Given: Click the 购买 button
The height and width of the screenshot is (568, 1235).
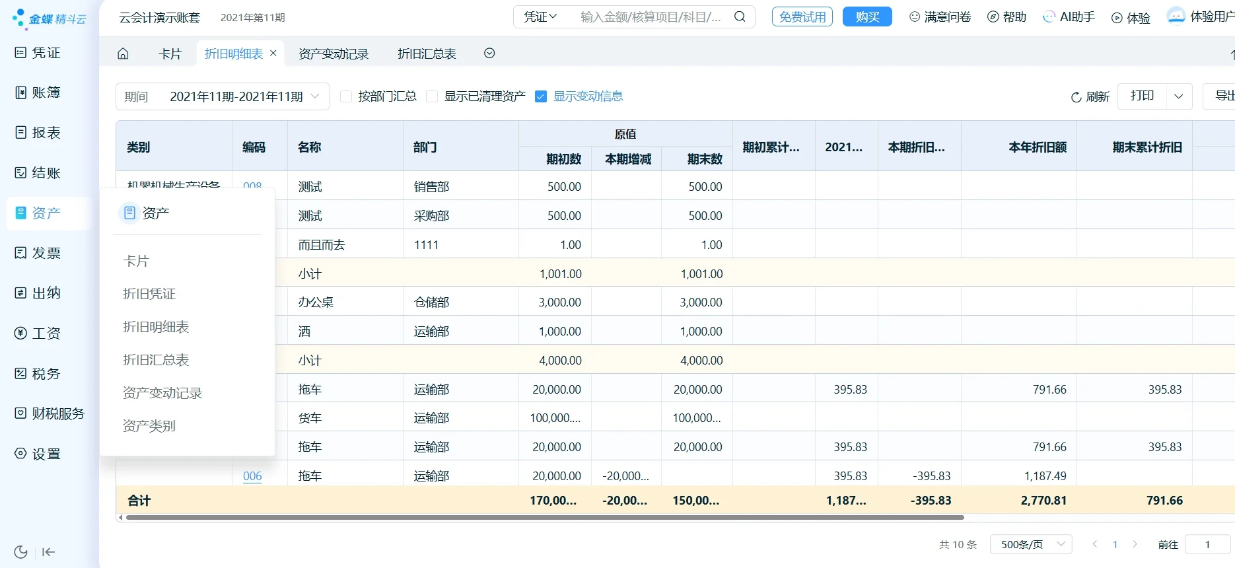Looking at the screenshot, I should (x=867, y=17).
